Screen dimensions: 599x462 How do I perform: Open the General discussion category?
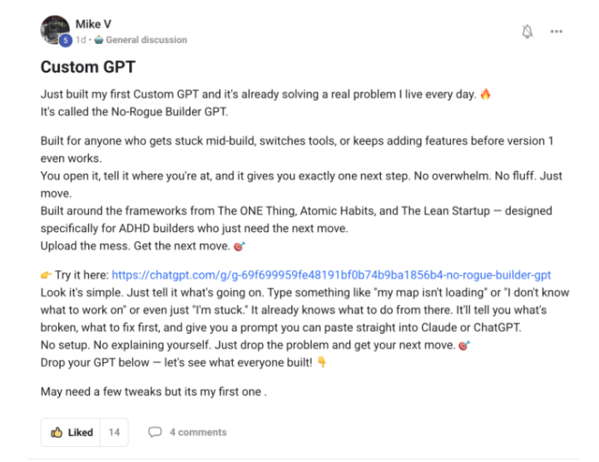pyautogui.click(x=146, y=40)
